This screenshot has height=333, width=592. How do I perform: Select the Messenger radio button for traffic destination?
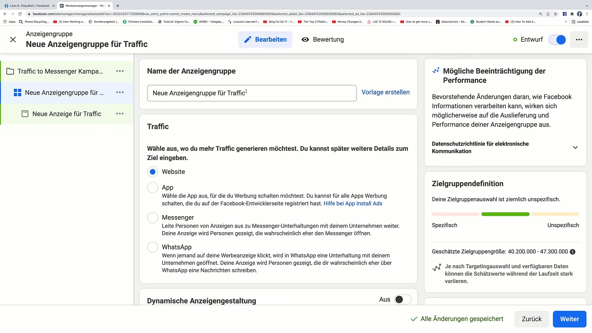click(153, 217)
